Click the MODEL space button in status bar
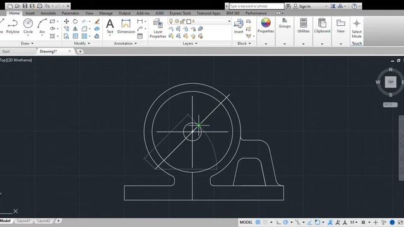The height and width of the screenshot is (227, 404). [246, 222]
